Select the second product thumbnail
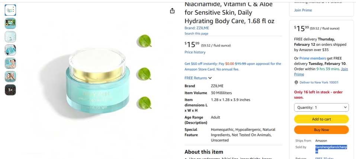This screenshot has width=356, height=159. click(x=10, y=23)
